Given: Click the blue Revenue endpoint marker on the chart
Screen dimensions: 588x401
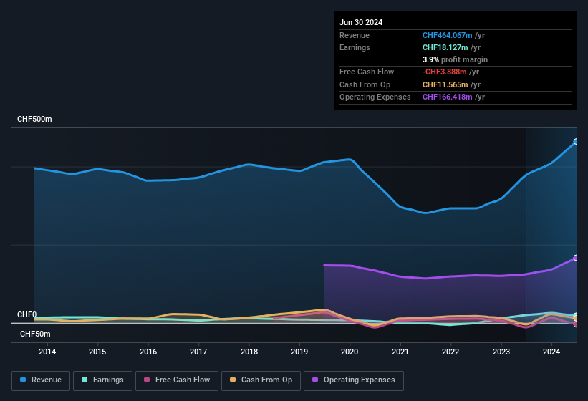Looking at the screenshot, I should coord(575,142).
